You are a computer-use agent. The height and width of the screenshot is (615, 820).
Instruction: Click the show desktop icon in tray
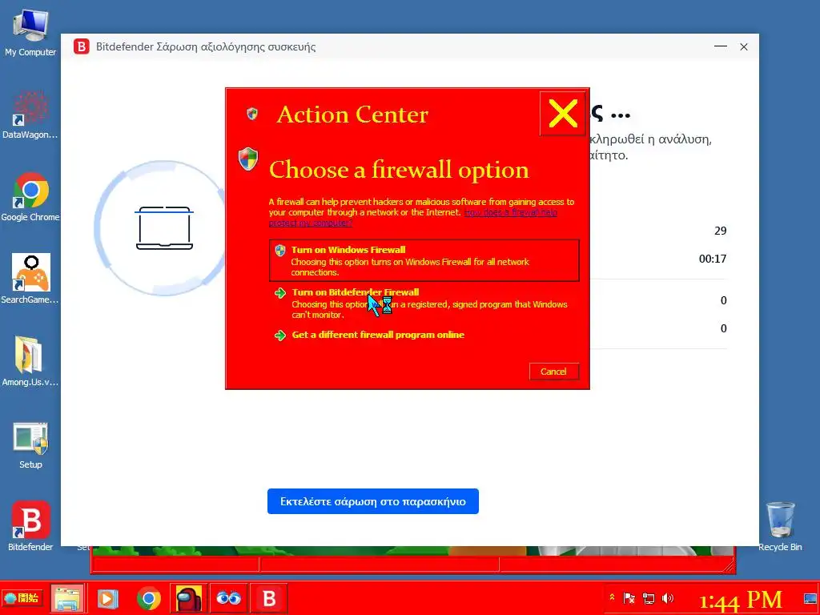click(x=810, y=598)
